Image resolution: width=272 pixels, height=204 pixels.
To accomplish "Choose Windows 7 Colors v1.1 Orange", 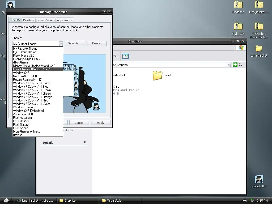I will (38, 97).
